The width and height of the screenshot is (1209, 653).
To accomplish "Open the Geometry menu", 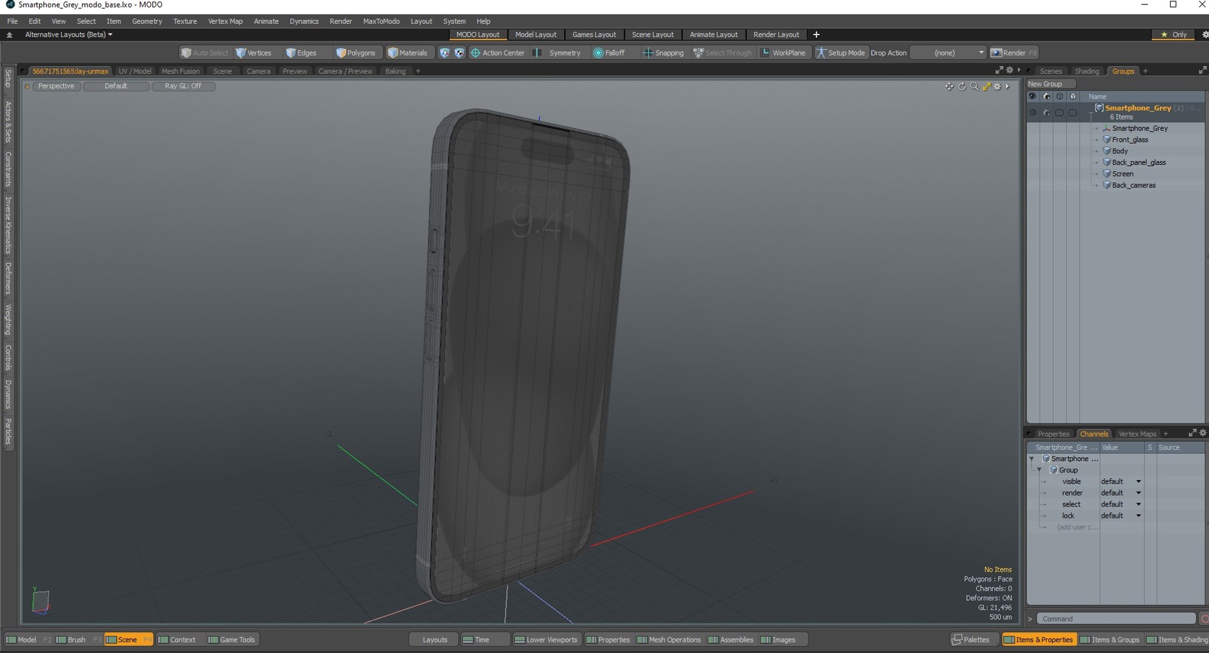I will [147, 21].
